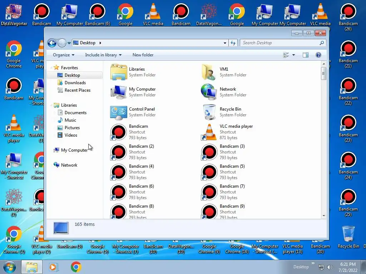This screenshot has width=366, height=274.
Task: Open the Libraries system folder icon
Action: (119, 72)
